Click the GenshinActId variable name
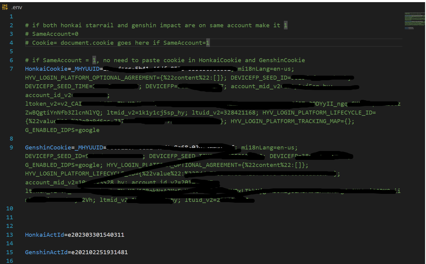Image resolution: width=426 pixels, height=264 pixels. [x=46, y=252]
